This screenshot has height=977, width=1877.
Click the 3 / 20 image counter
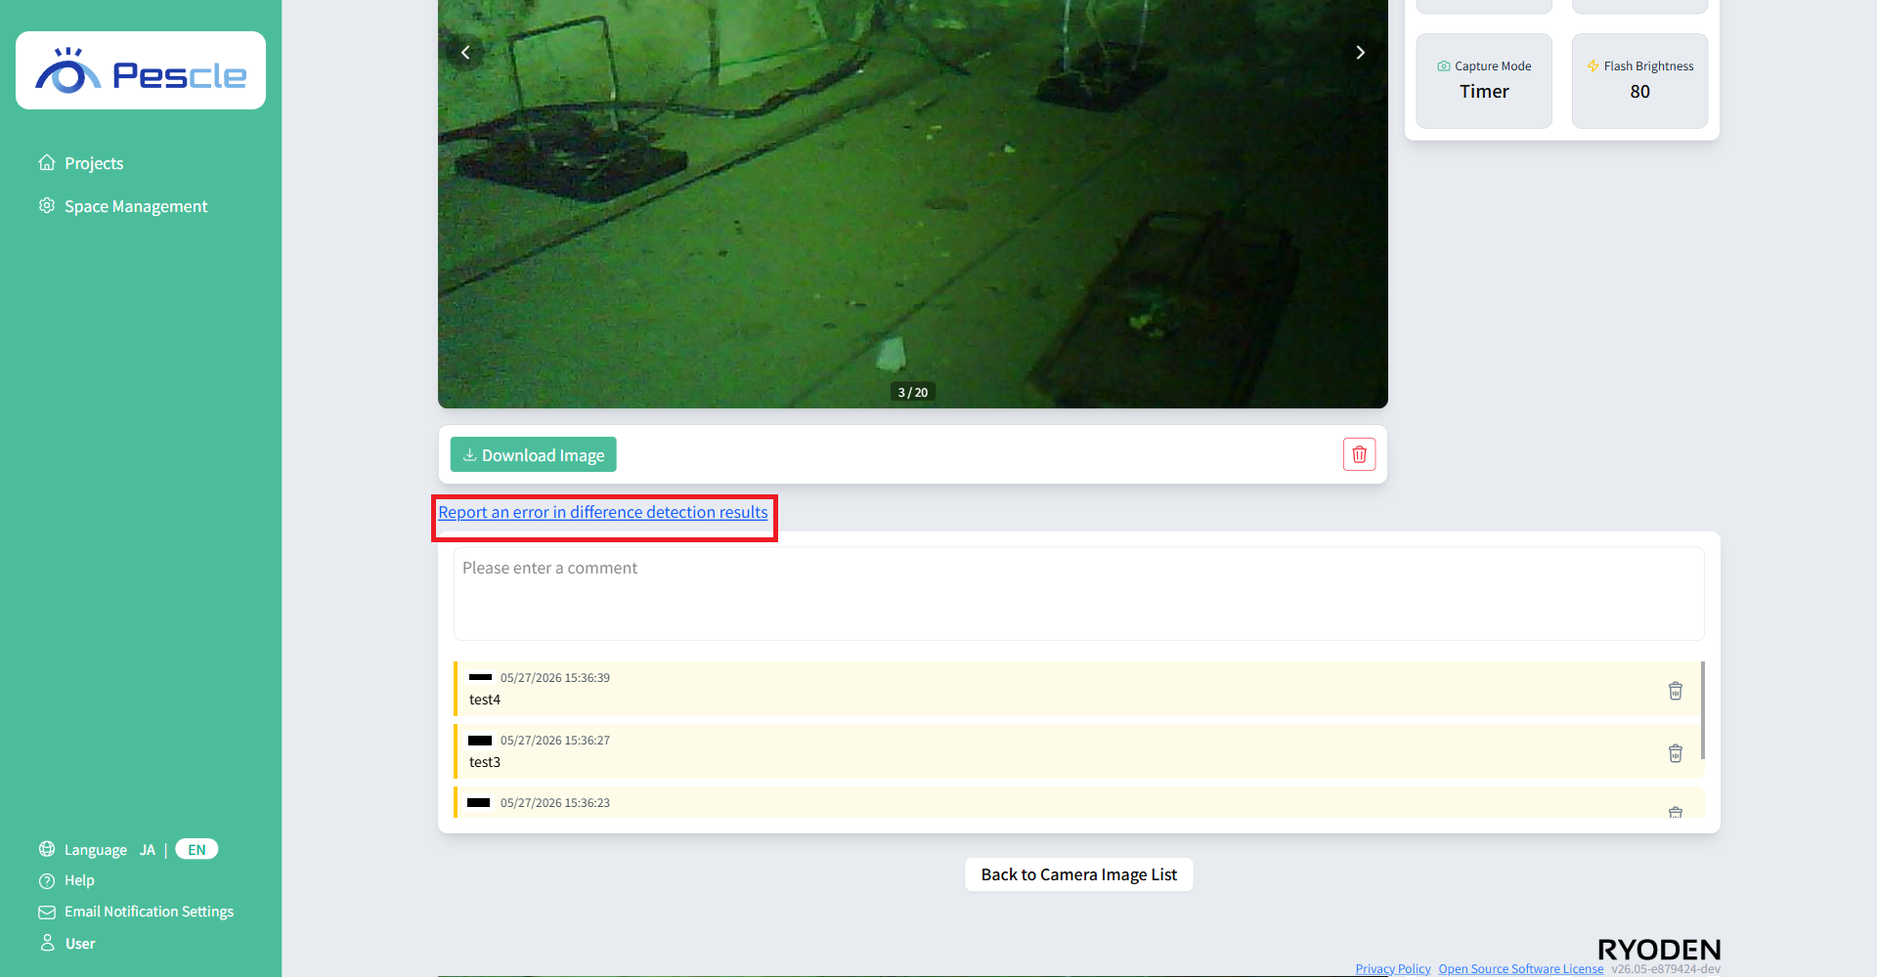coord(913,392)
